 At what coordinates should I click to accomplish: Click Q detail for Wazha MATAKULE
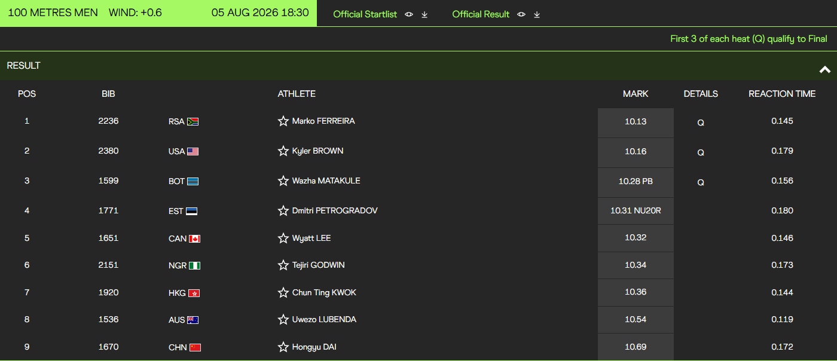701,182
